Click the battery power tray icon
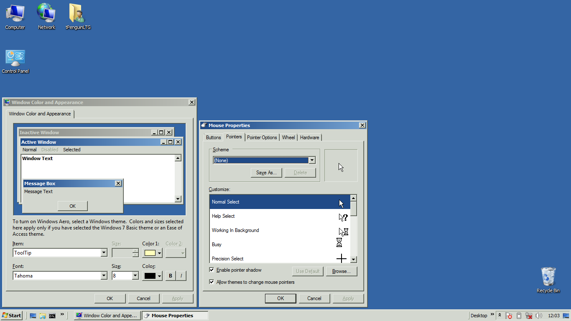 [x=519, y=316]
